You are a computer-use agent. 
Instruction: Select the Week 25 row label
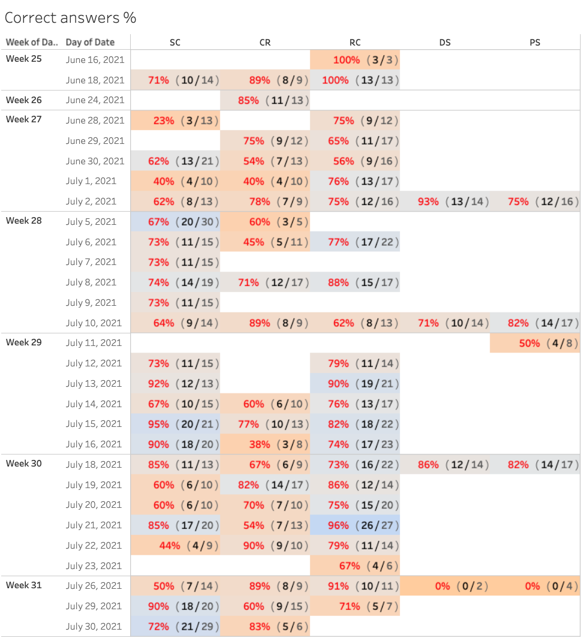tap(24, 59)
